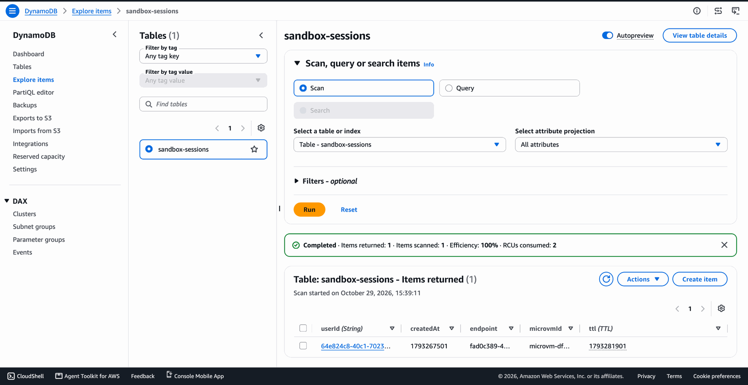This screenshot has height=385, width=748.
Task: Dismiss the Completed scan notification
Action: 724,245
